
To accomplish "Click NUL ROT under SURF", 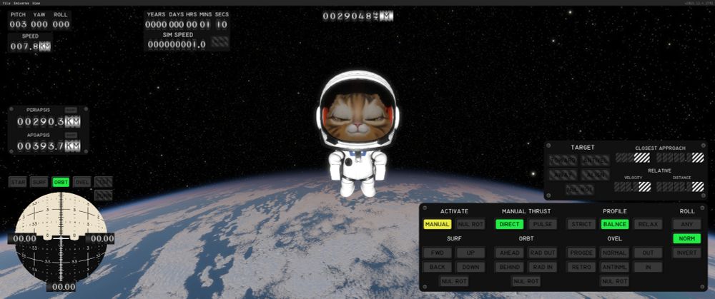I will [x=454, y=281].
